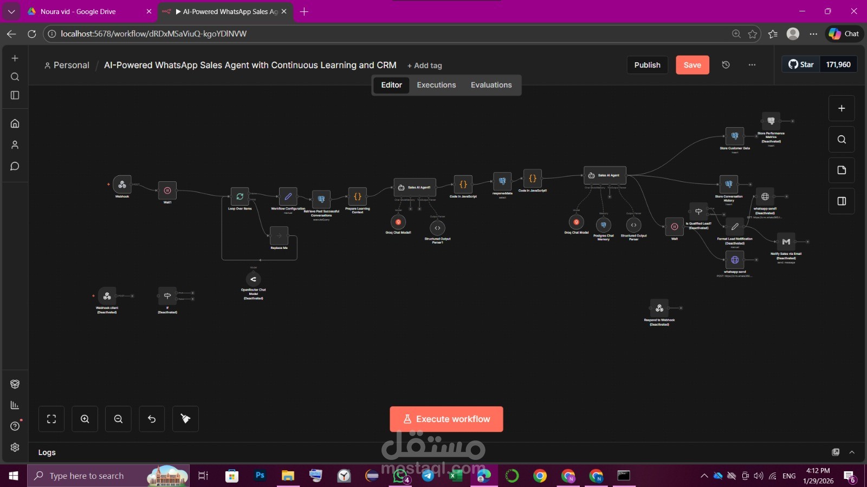Pop out the Logs panel

click(x=836, y=452)
